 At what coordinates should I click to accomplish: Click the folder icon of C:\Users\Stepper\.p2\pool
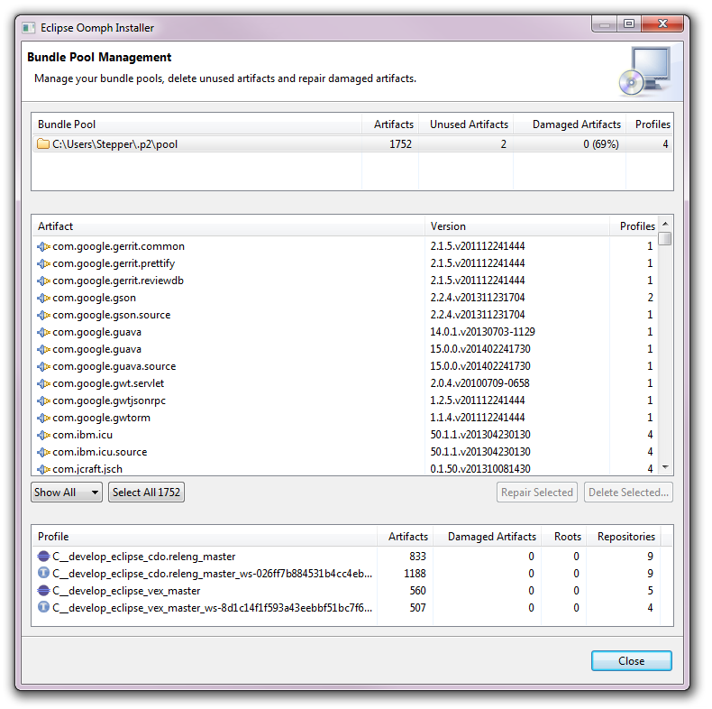43,144
